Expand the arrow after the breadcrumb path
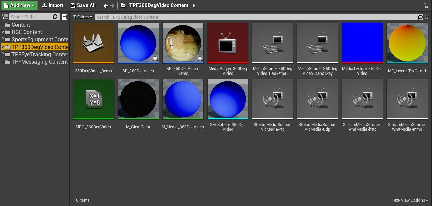Viewport: 432px width, 206px height. [194, 5]
